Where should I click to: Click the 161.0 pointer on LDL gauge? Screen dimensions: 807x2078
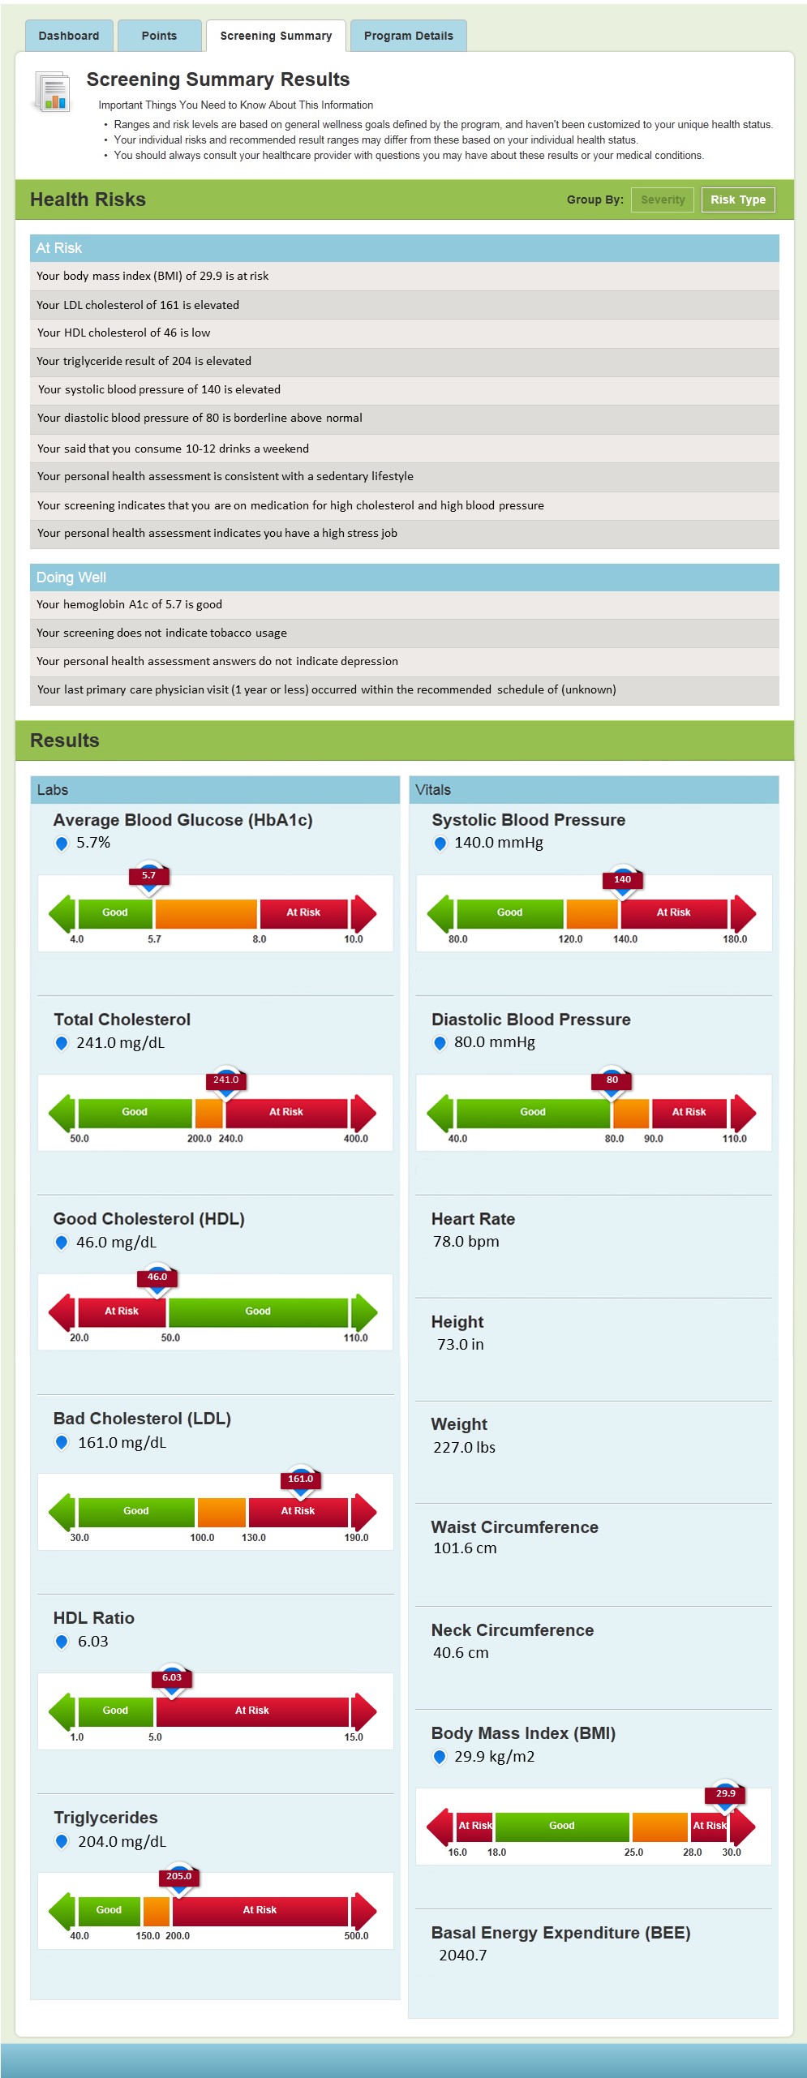(x=301, y=1480)
